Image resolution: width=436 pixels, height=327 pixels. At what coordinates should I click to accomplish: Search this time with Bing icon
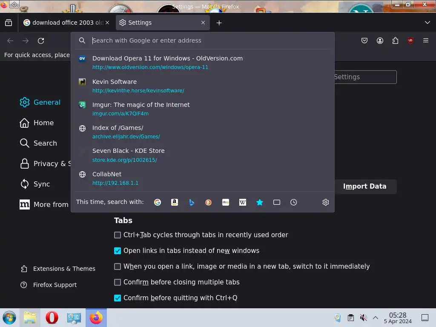pos(192,202)
